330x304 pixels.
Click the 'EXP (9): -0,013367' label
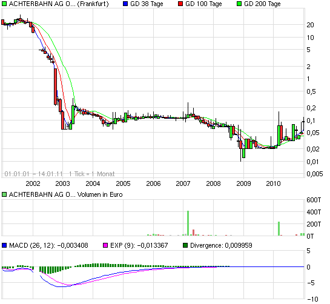[139, 245]
